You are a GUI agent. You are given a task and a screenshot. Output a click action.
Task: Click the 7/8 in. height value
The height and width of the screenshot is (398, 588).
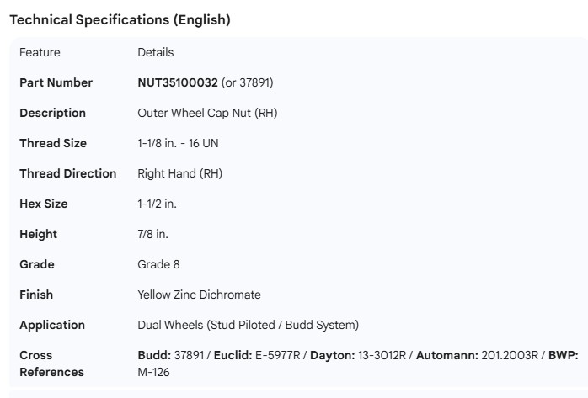(152, 234)
